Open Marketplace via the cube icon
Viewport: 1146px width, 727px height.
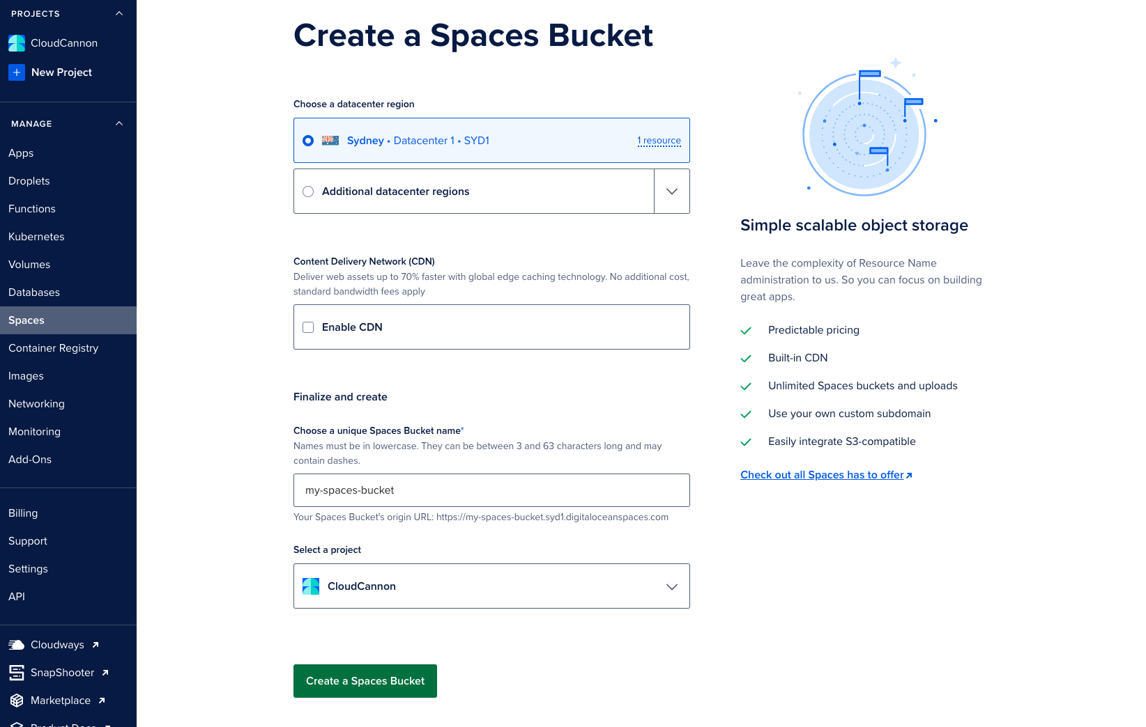coord(16,700)
